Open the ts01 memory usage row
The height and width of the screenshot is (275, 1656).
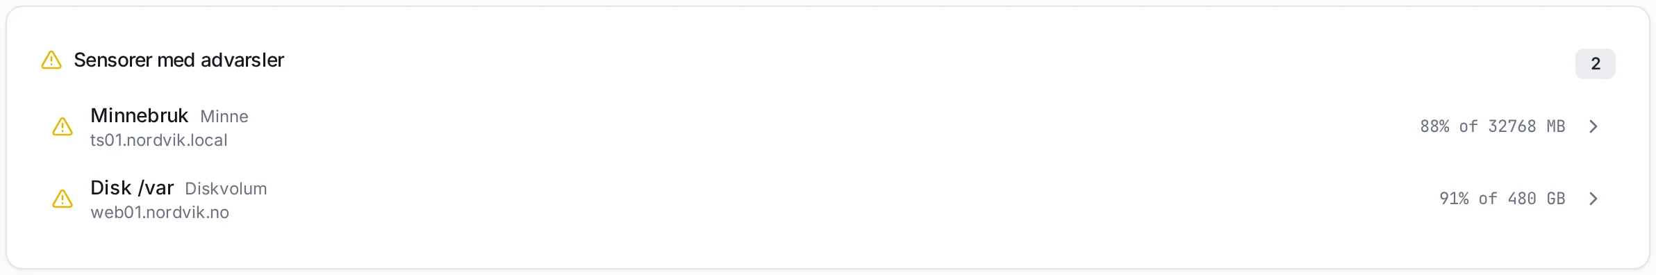pyautogui.click(x=828, y=126)
